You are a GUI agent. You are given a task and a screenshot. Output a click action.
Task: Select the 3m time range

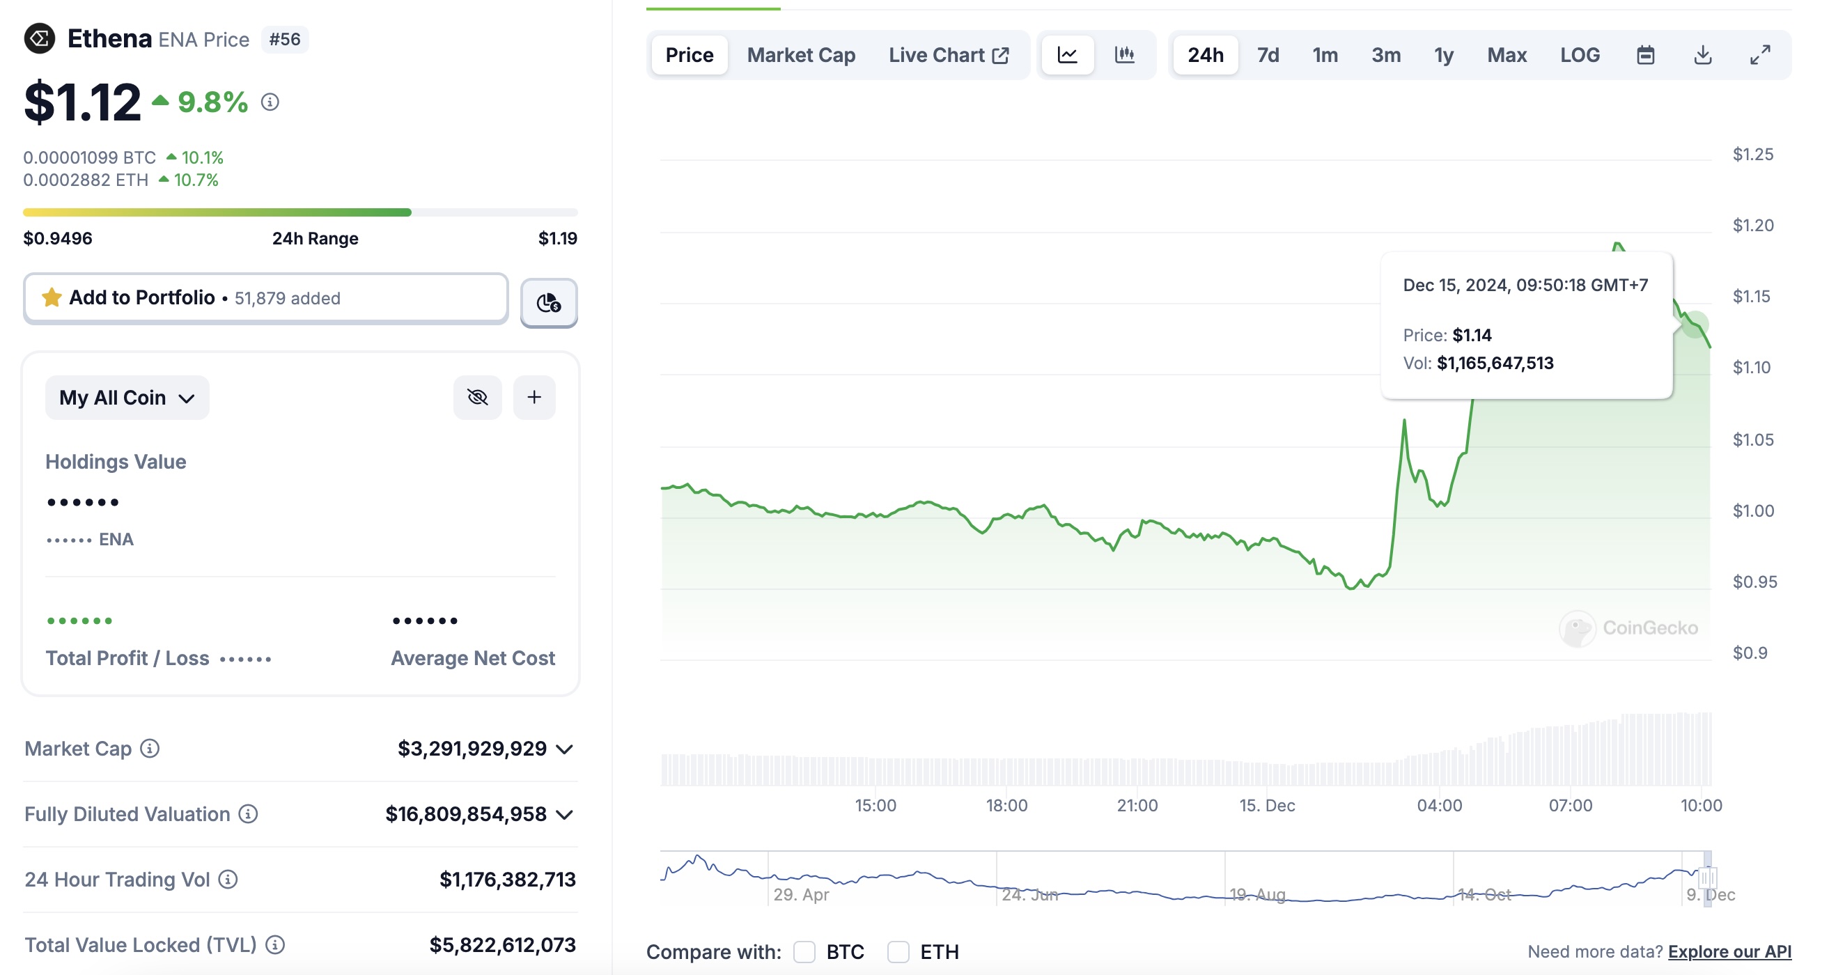[x=1386, y=55]
